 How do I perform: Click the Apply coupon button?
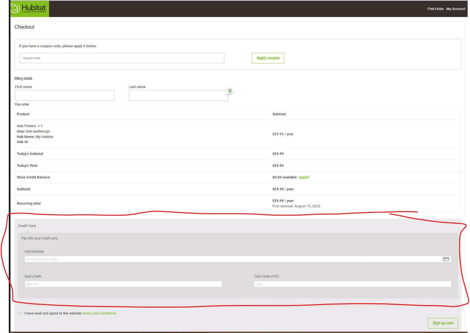tap(268, 58)
